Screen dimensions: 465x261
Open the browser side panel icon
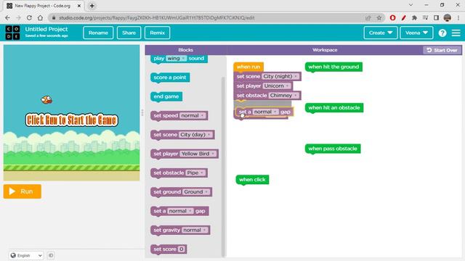[x=436, y=17]
